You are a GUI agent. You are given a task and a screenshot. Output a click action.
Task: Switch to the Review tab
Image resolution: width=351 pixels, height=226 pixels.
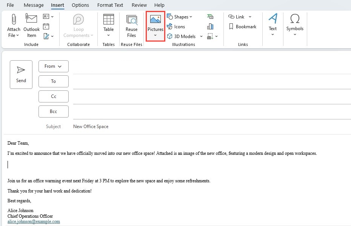coord(139,5)
